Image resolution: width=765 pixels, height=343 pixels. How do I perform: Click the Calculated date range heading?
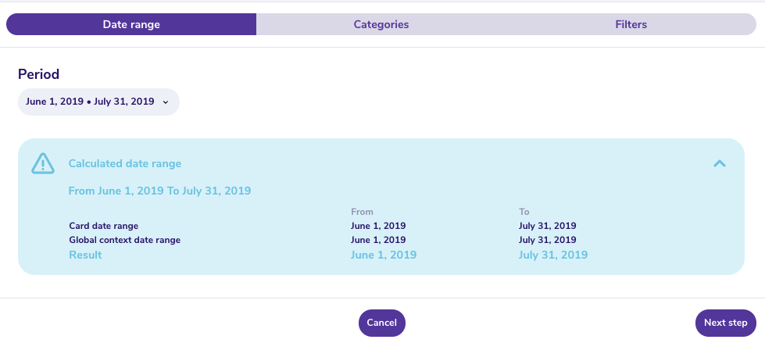[125, 163]
